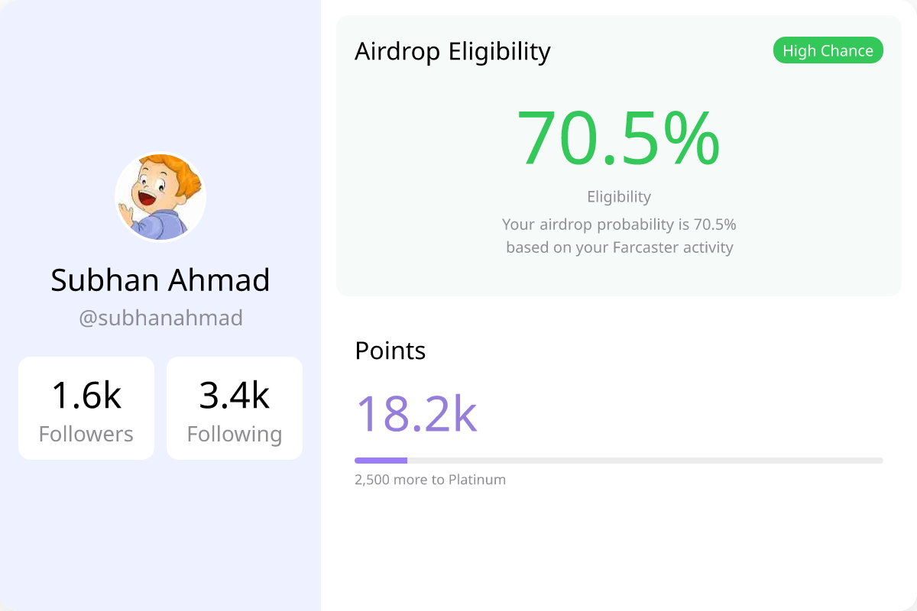Click the 3.4k following count number
917x611 pixels.
[x=235, y=396]
